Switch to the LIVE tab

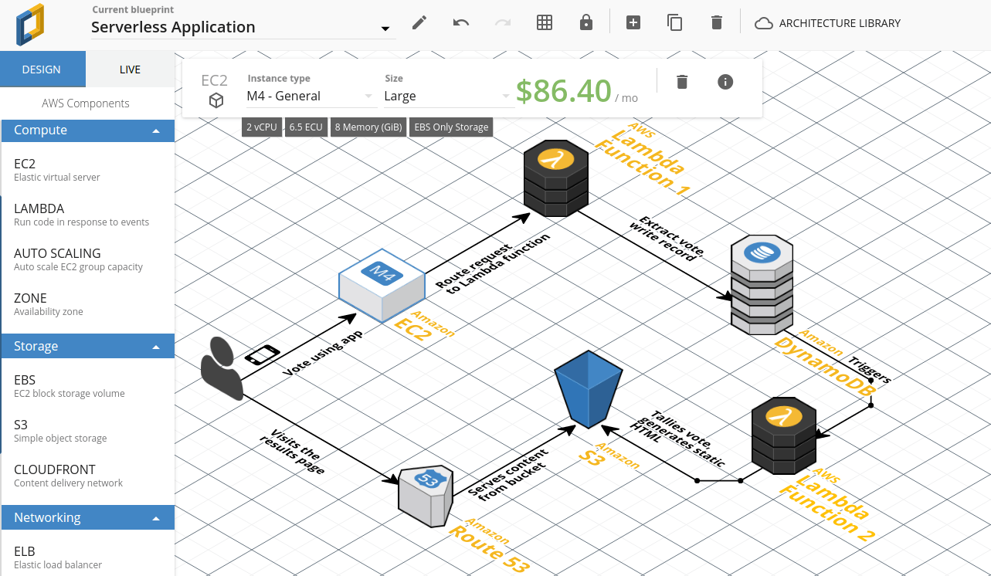130,69
